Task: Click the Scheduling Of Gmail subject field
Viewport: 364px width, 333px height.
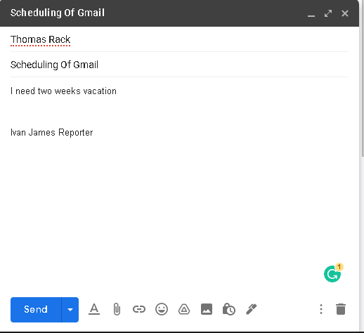Action: point(179,65)
